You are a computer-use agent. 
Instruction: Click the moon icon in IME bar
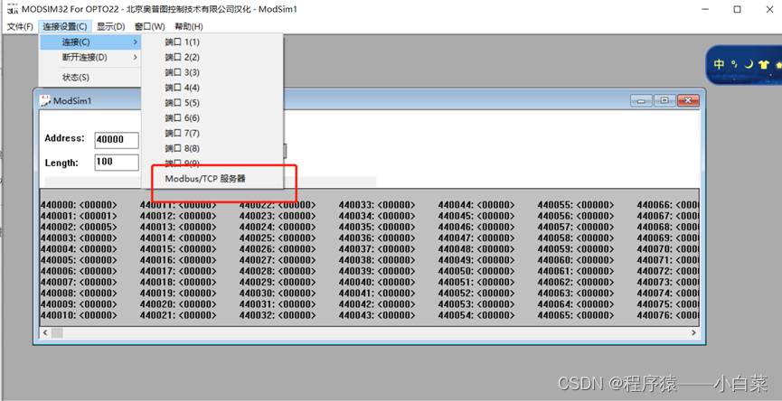[x=748, y=64]
